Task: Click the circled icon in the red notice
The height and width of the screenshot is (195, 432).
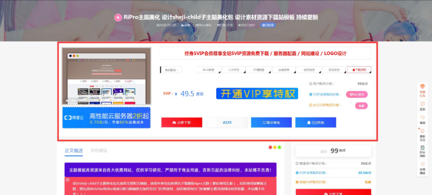Action: pyautogui.click(x=68, y=180)
